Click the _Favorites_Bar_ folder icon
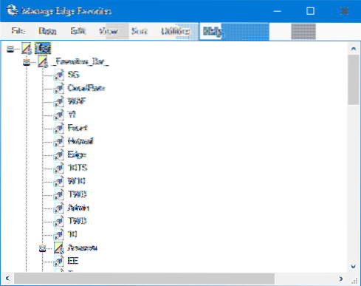 (x=43, y=61)
